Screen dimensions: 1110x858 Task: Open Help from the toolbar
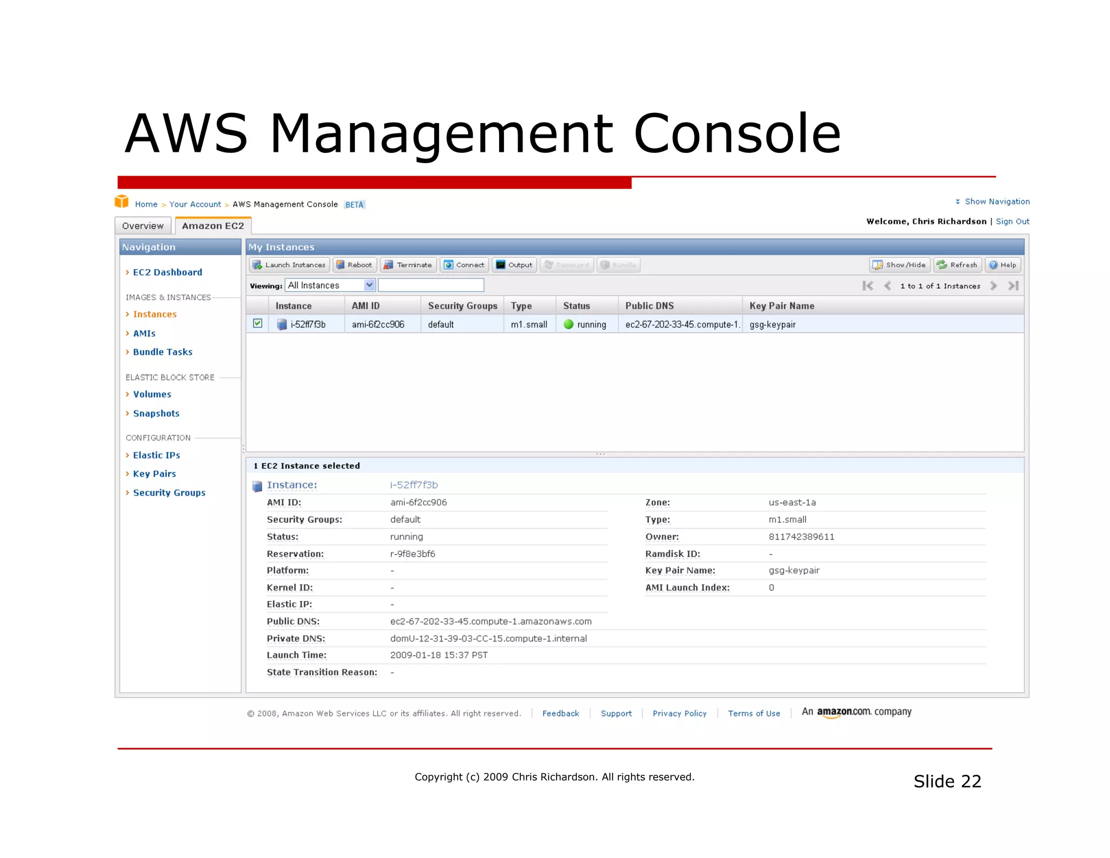point(1003,265)
